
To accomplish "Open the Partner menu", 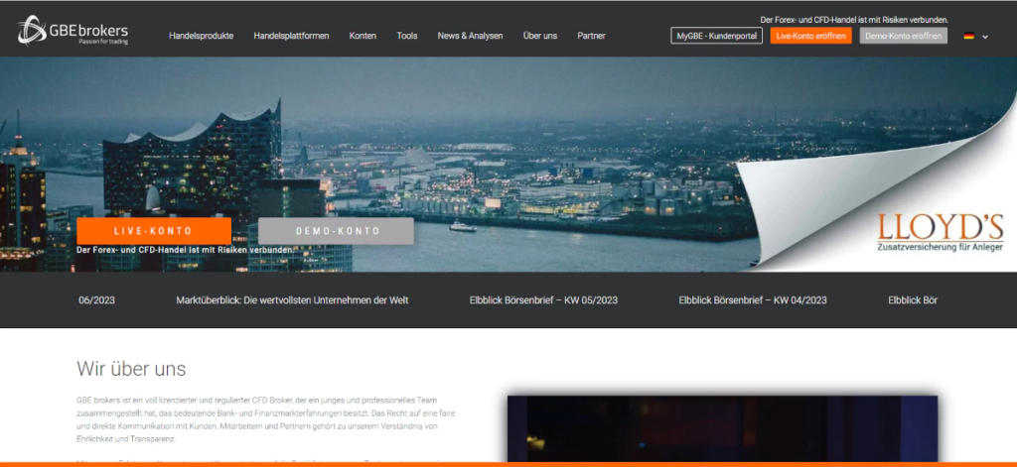I will click(592, 36).
